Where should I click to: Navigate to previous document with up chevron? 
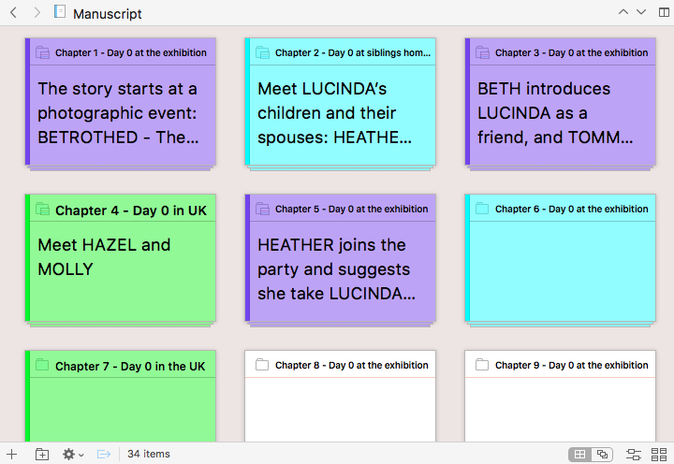click(623, 12)
